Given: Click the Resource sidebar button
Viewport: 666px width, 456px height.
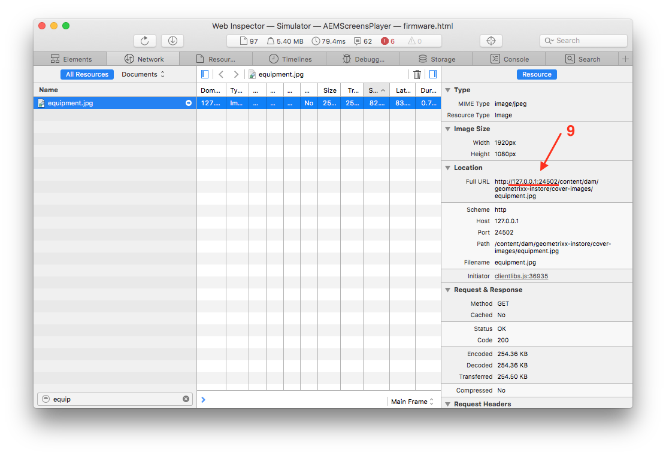Looking at the screenshot, I should [537, 74].
